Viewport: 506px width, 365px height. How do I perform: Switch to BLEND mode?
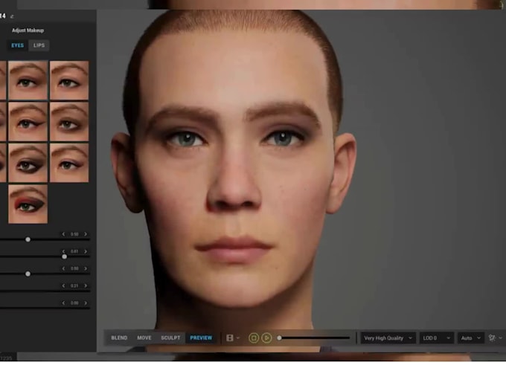coord(119,338)
